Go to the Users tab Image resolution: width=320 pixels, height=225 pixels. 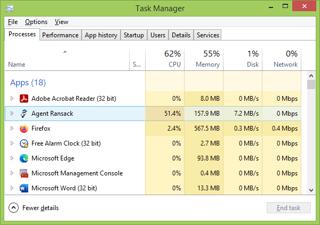coord(158,35)
